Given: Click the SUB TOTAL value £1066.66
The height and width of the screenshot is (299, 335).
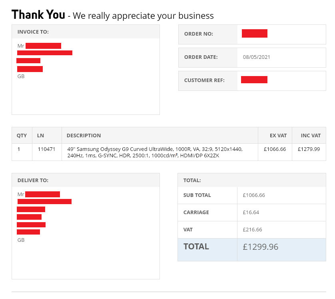Looking at the screenshot, I should click(254, 195).
